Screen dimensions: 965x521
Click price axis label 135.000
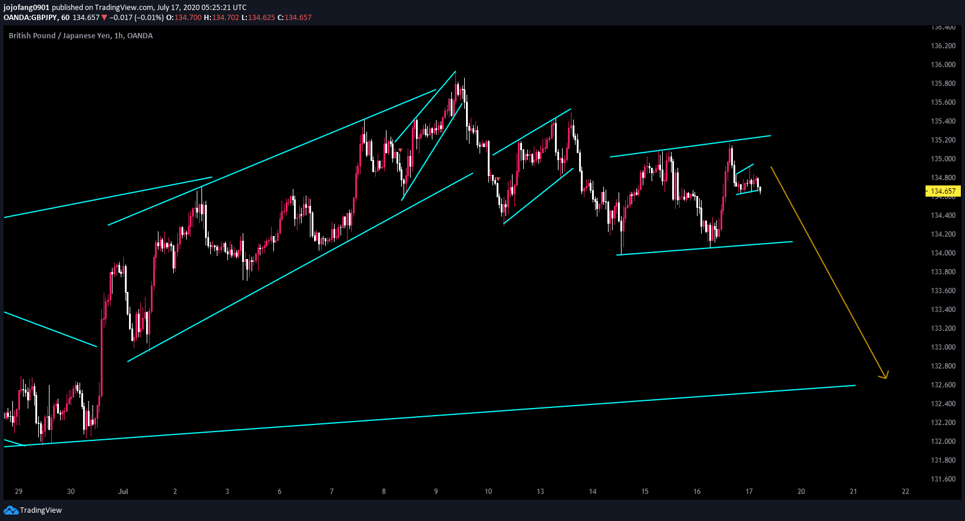[x=943, y=159]
